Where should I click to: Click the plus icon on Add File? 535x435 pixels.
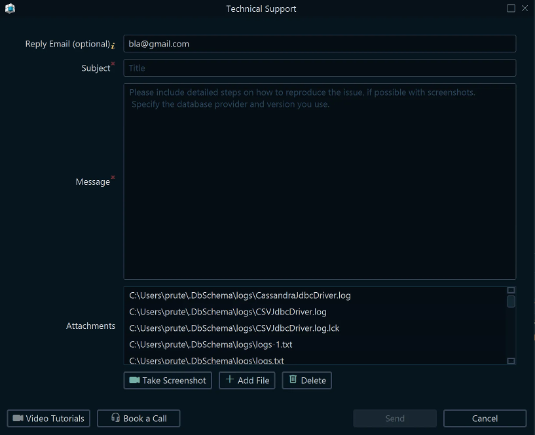pos(230,380)
